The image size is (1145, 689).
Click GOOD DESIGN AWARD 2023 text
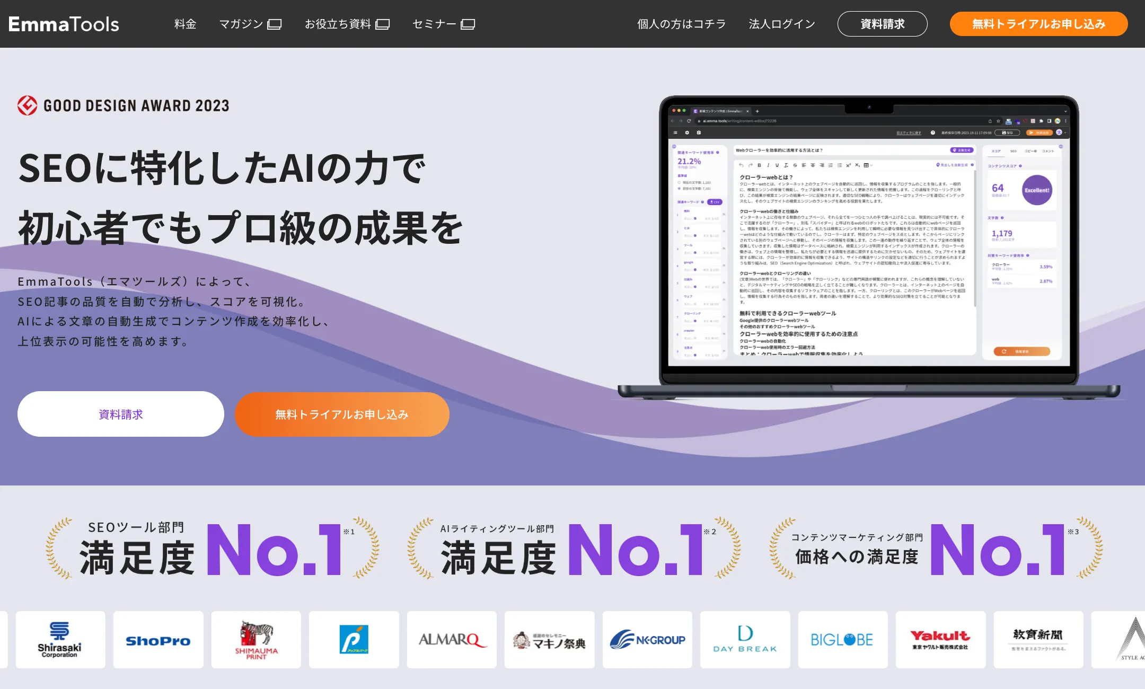click(x=136, y=105)
